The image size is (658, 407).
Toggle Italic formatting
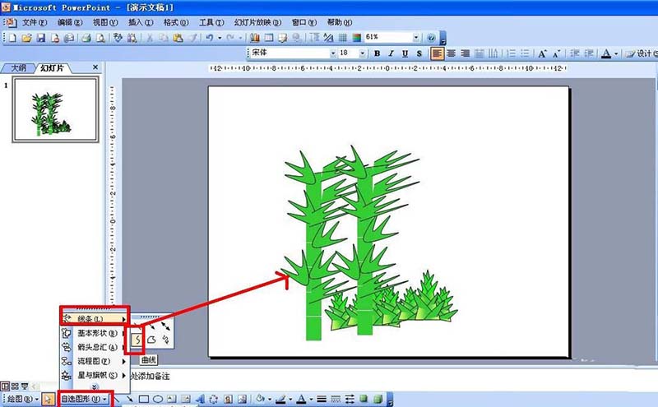391,53
